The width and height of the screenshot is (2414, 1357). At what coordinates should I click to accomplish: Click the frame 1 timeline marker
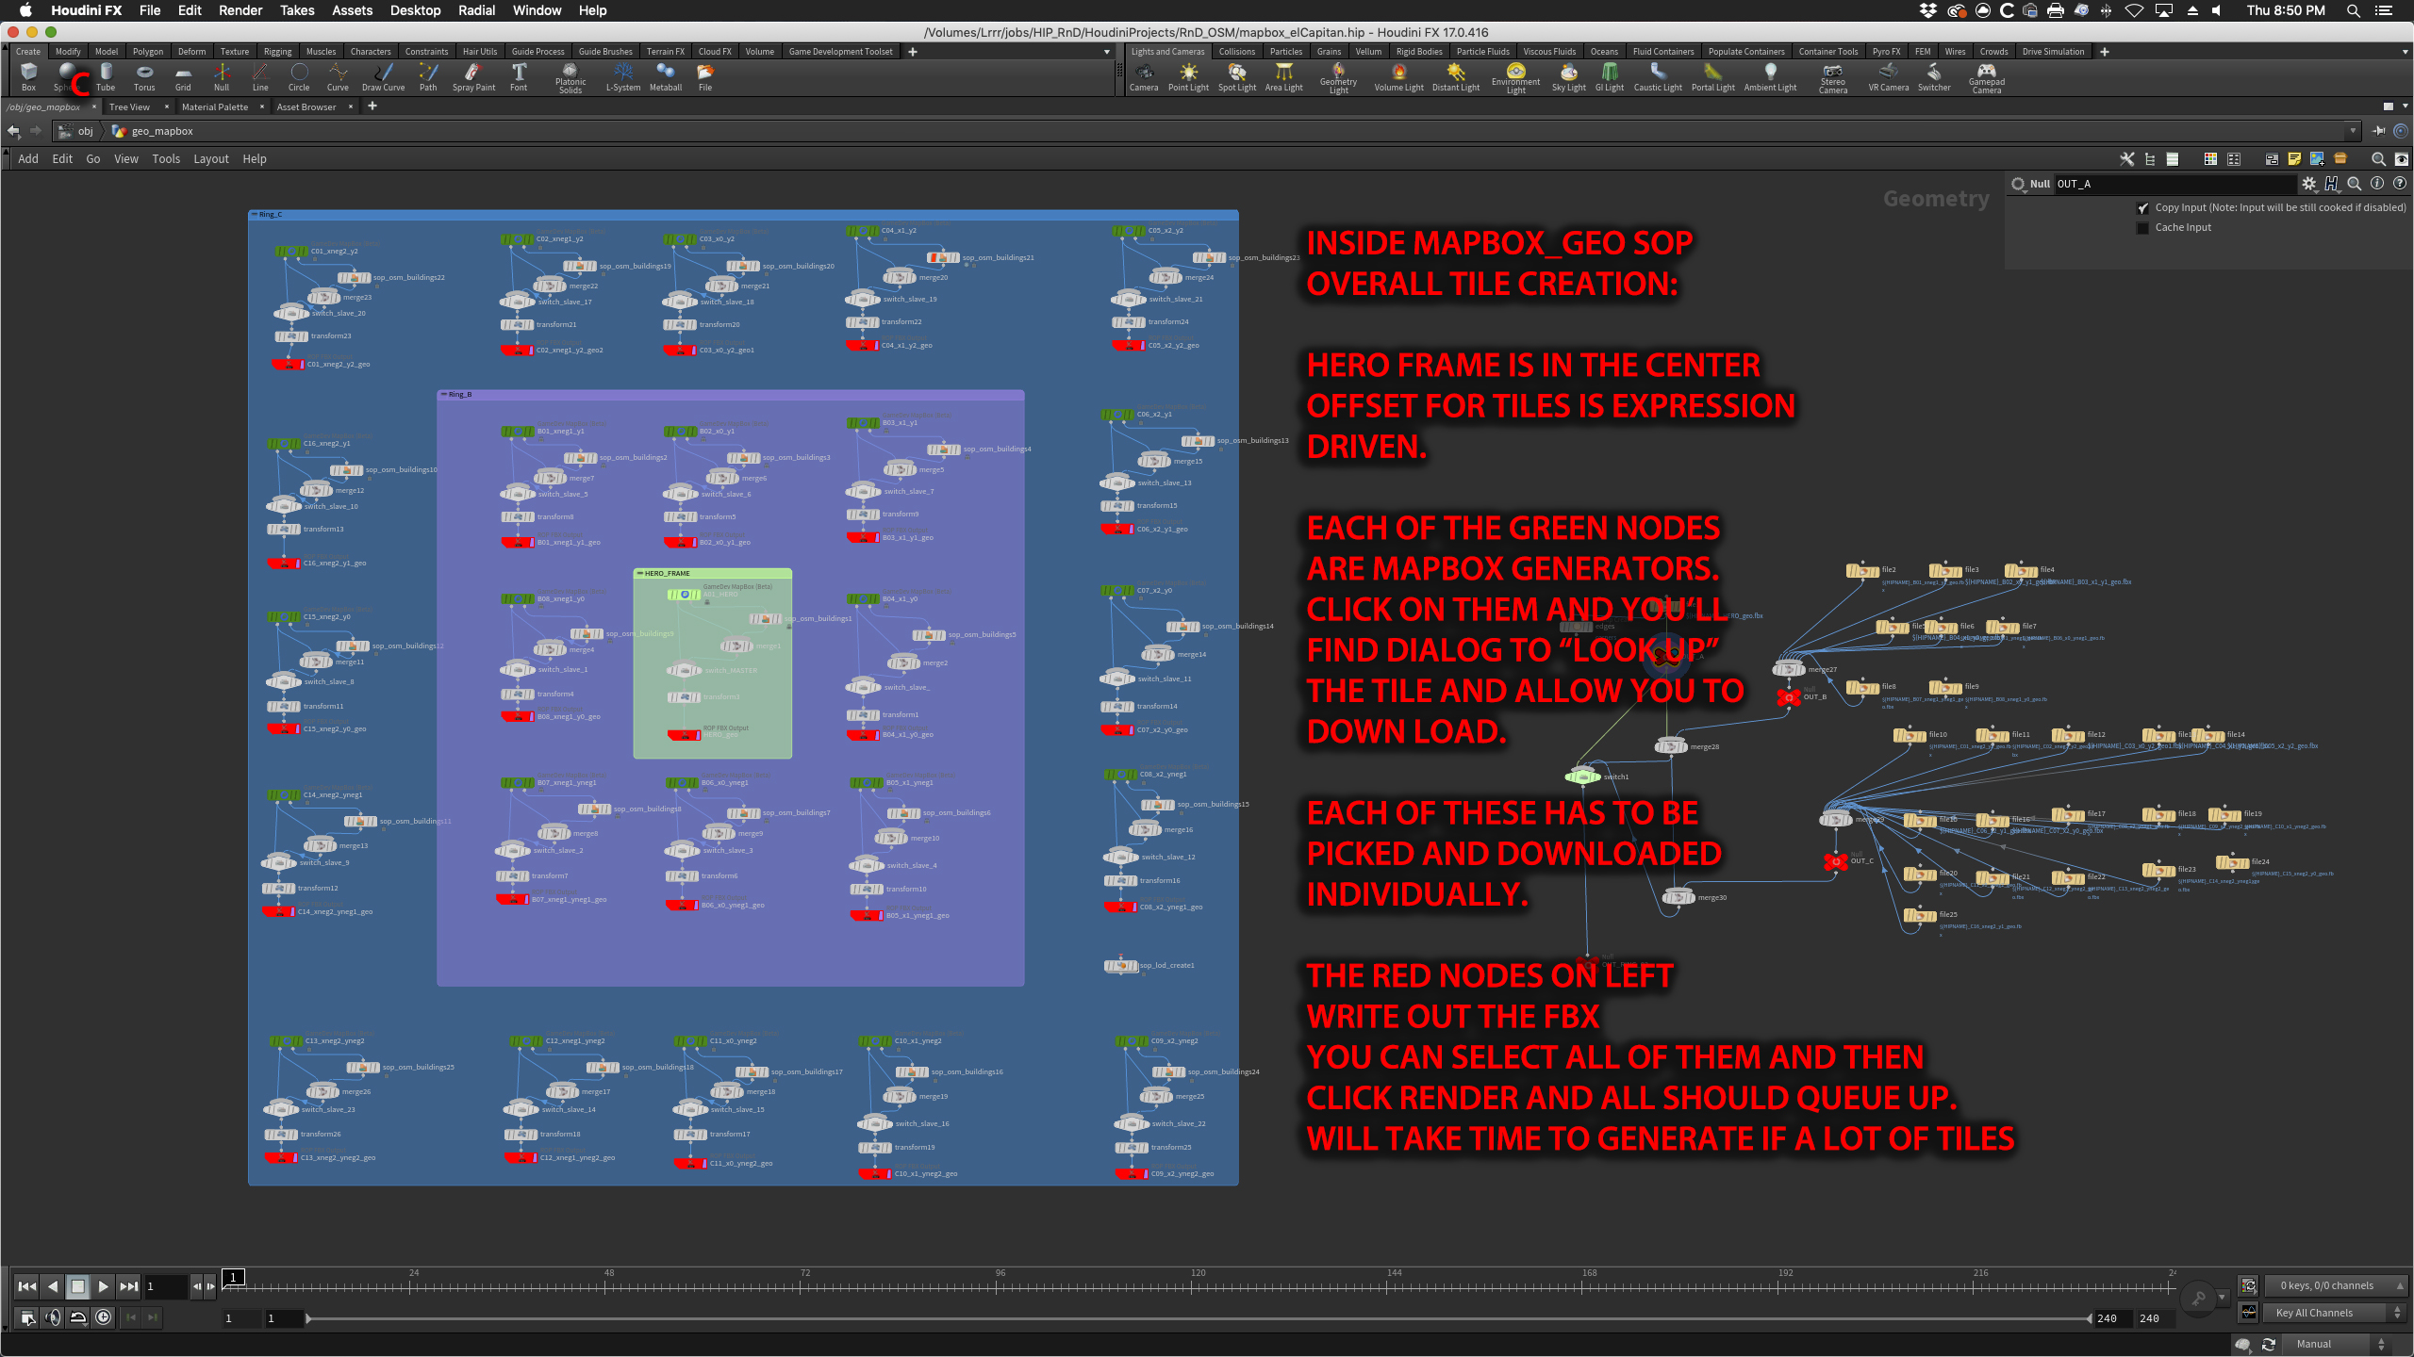coord(233,1277)
